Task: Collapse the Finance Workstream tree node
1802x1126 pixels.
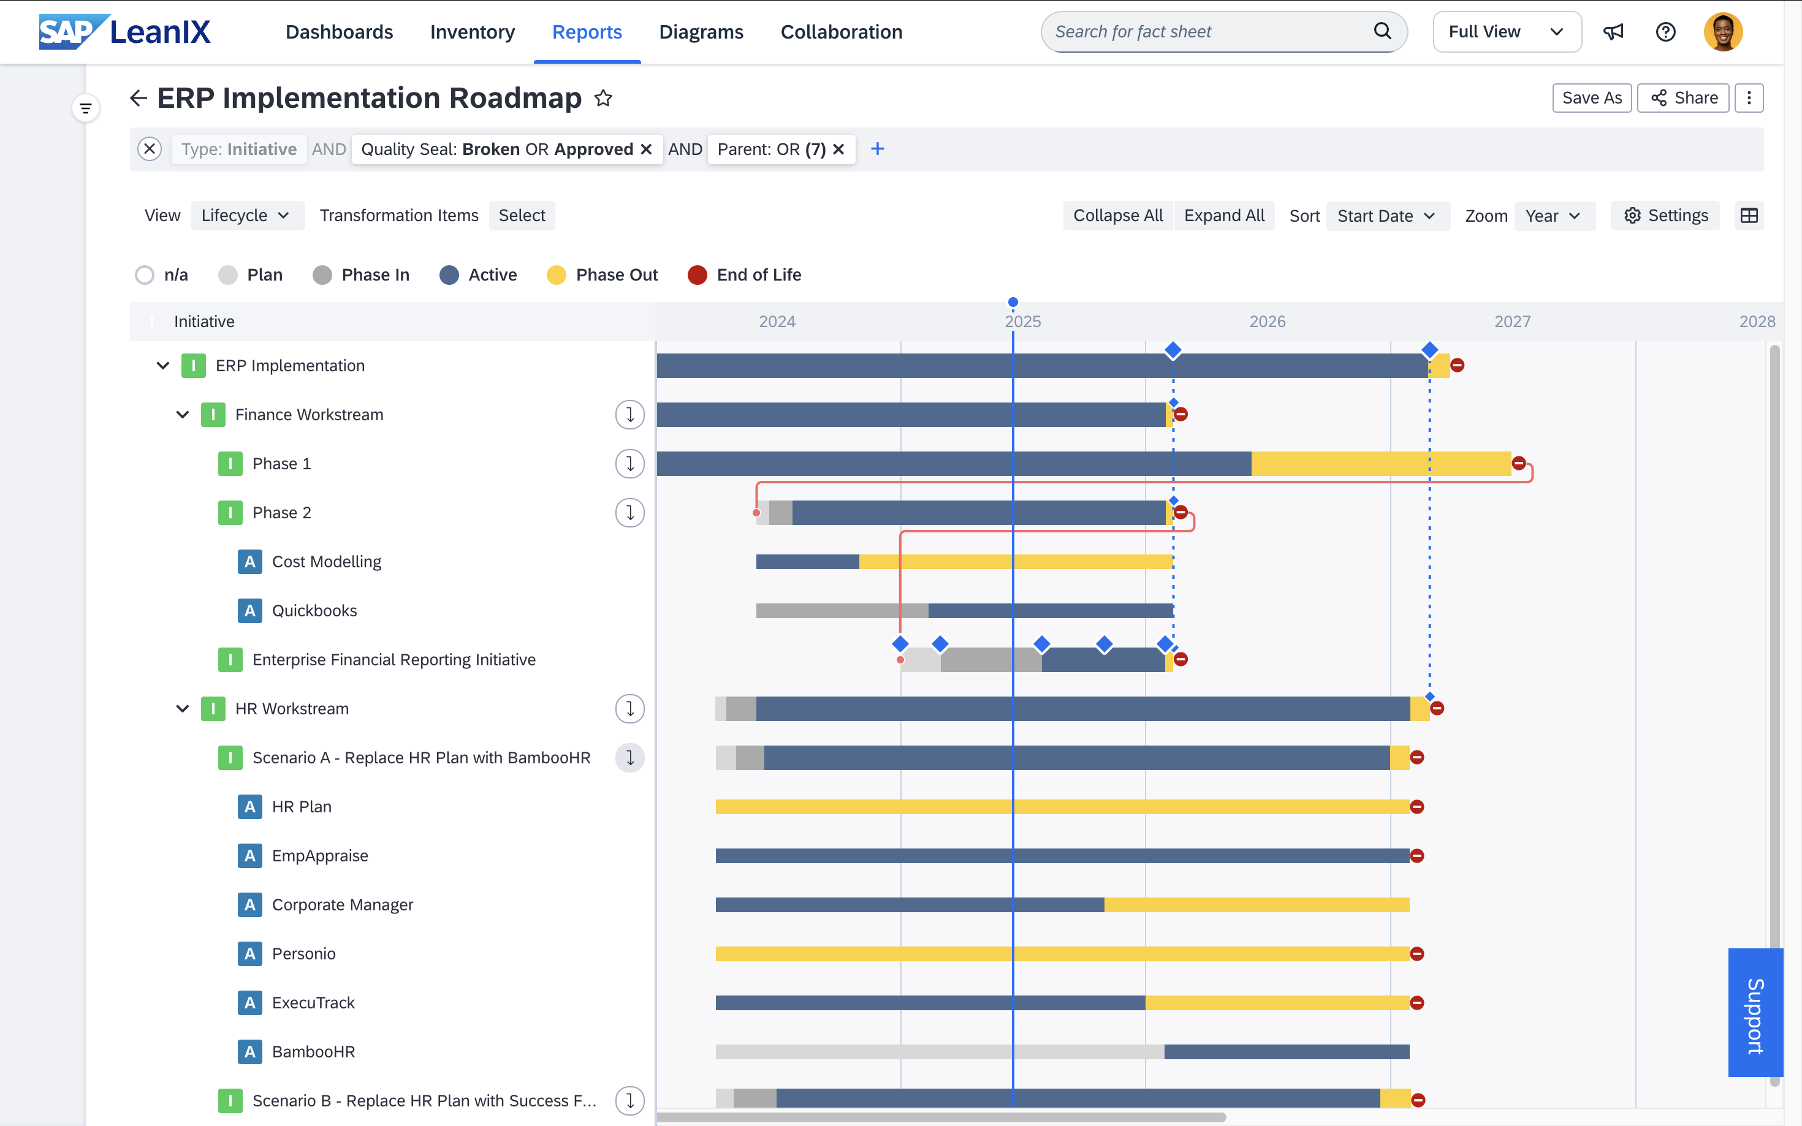Action: click(x=183, y=415)
